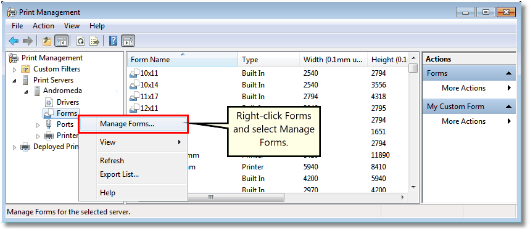Click the Printers node printer icon
Image resolution: width=530 pixels, height=231 pixels.
click(x=49, y=136)
